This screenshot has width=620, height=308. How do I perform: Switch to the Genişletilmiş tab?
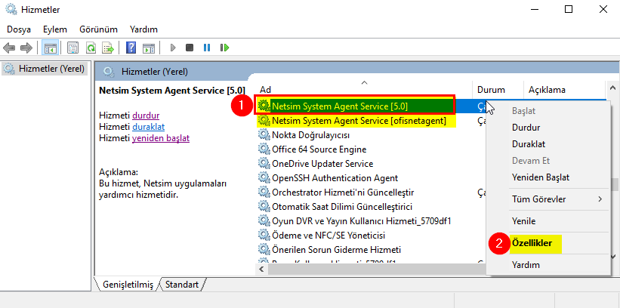click(128, 285)
